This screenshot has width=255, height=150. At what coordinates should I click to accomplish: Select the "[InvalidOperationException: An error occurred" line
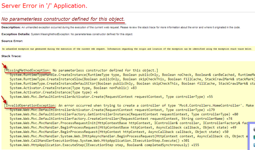click(x=129, y=105)
